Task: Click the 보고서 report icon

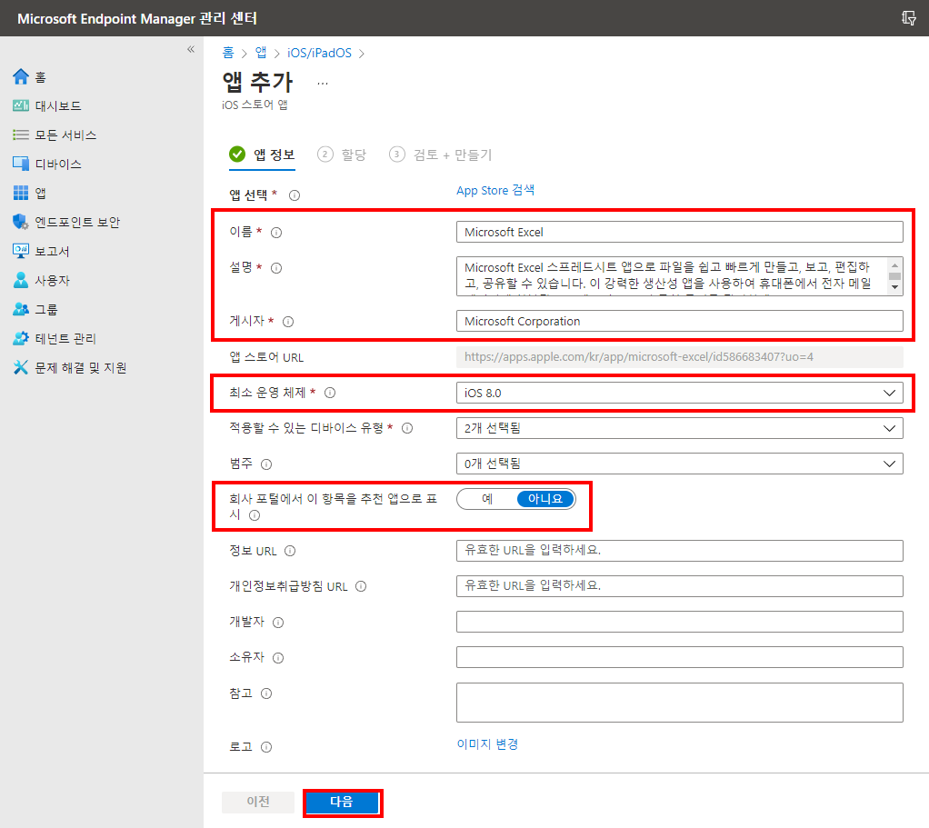Action: point(21,251)
